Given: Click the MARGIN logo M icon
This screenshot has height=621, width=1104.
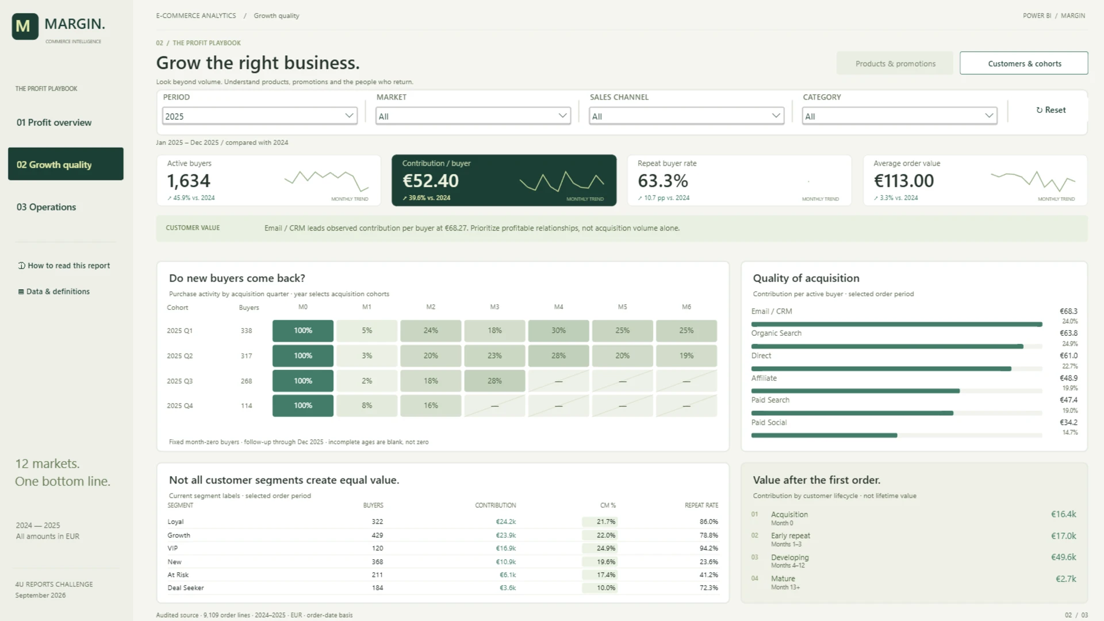Looking at the screenshot, I should [x=25, y=26].
